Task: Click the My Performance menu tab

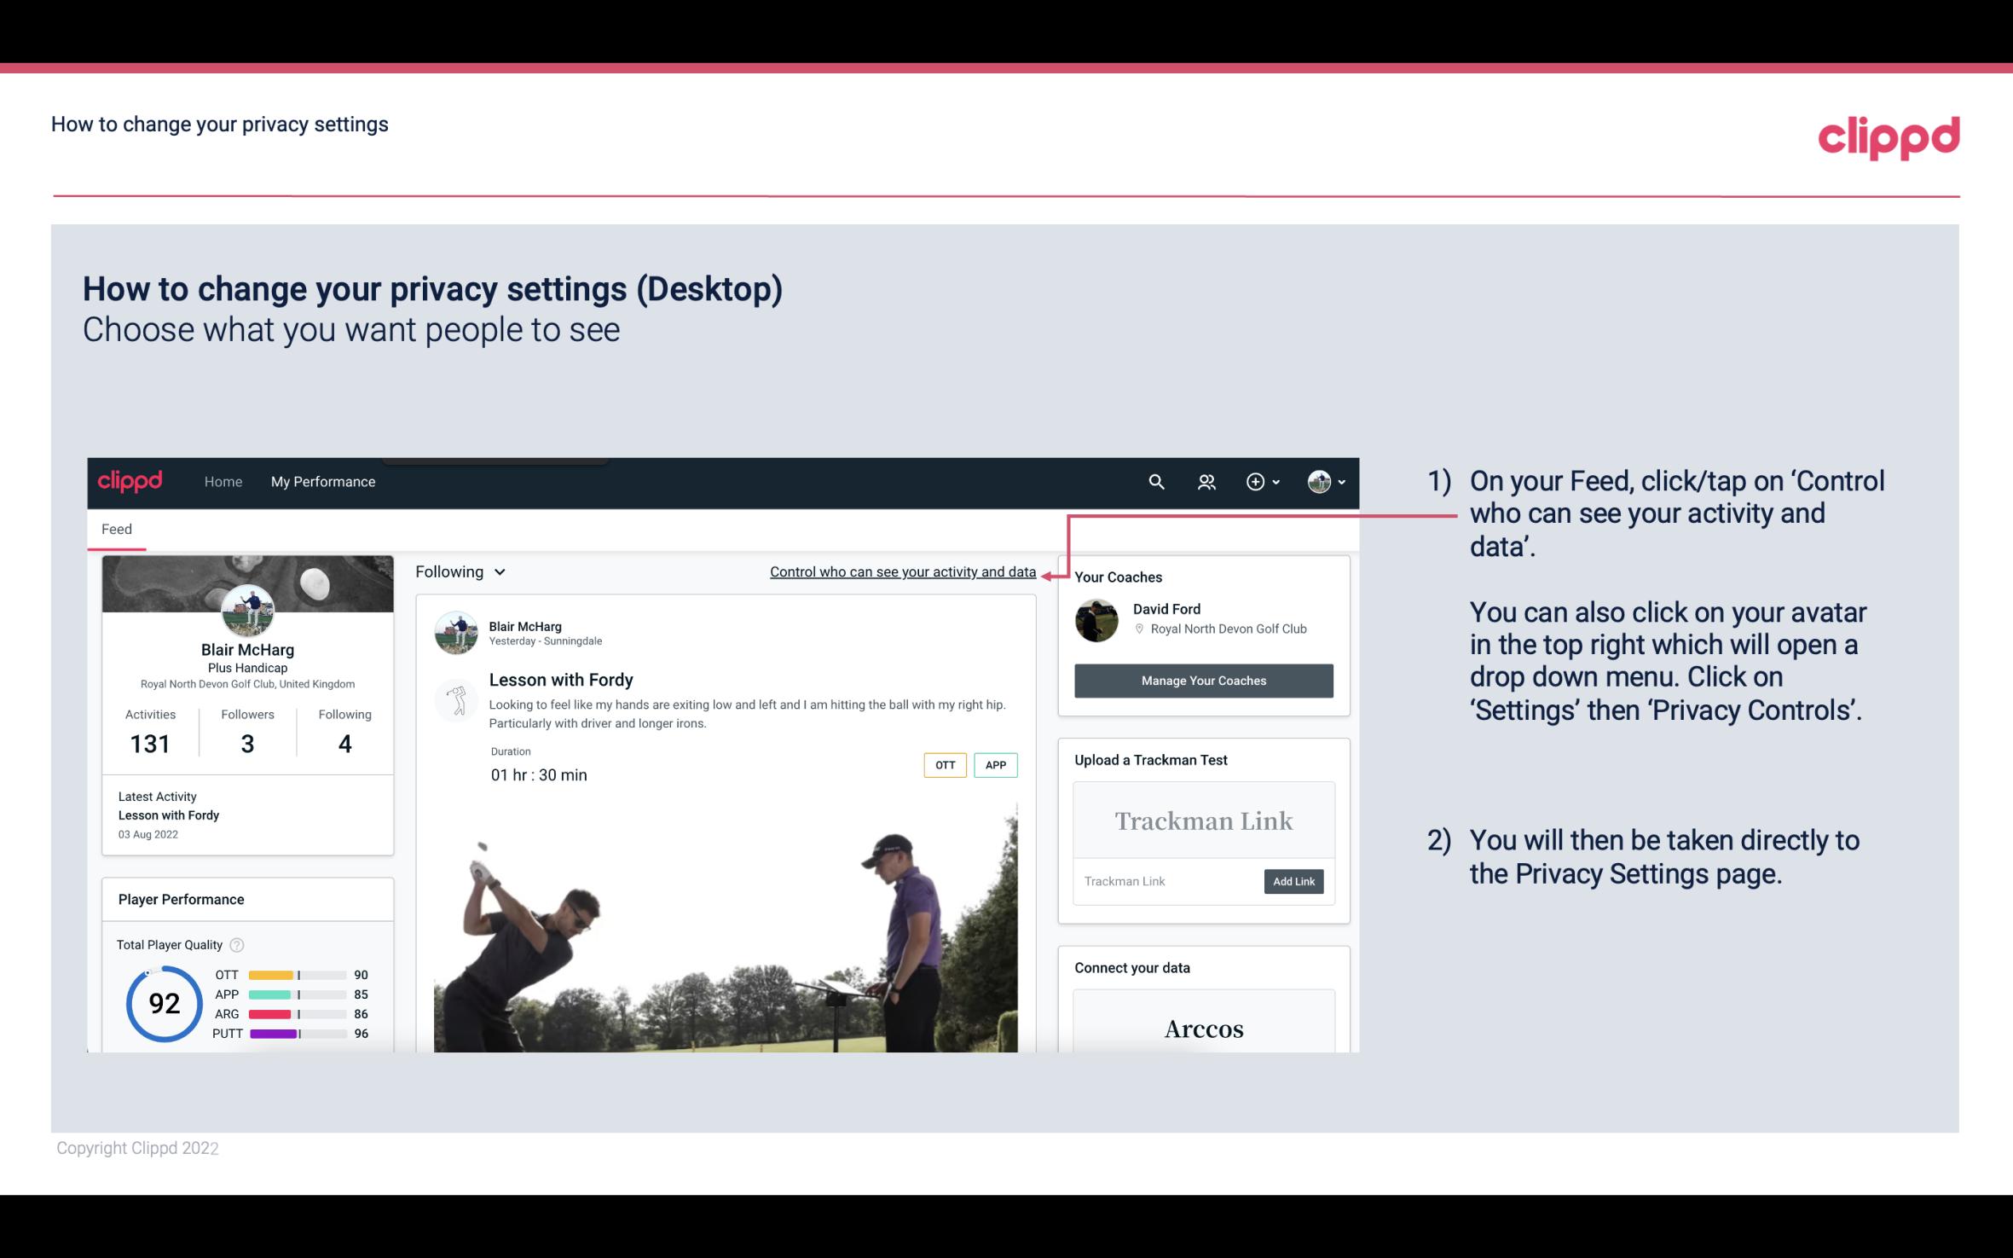Action: pos(321,479)
